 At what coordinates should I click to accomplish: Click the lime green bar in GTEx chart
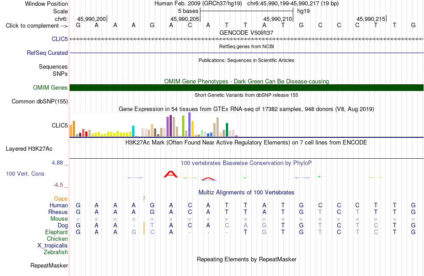[x=183, y=126]
